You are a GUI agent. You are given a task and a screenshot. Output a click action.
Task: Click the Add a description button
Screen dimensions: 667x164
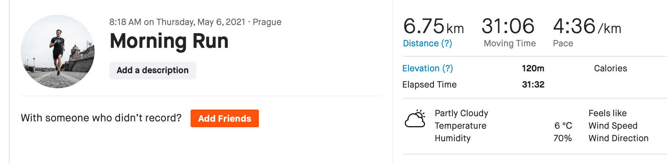pyautogui.click(x=153, y=70)
